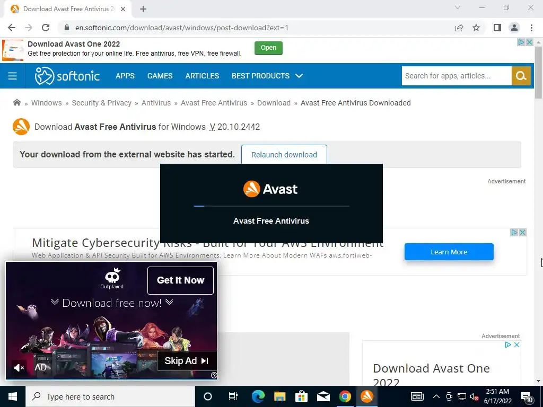The width and height of the screenshot is (543, 407).
Task: Click the top banner AdChoices icon
Action: 521,42
